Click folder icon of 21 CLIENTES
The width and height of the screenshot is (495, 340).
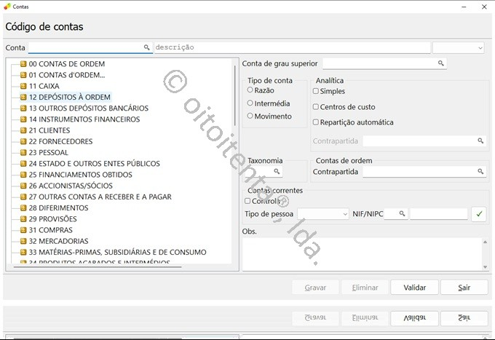23,130
